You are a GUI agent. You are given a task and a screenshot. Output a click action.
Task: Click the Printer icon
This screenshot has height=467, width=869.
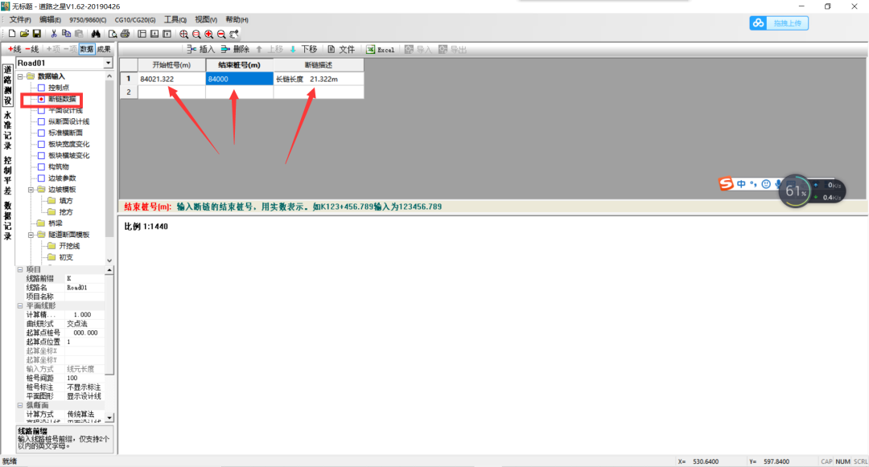pyautogui.click(x=125, y=35)
